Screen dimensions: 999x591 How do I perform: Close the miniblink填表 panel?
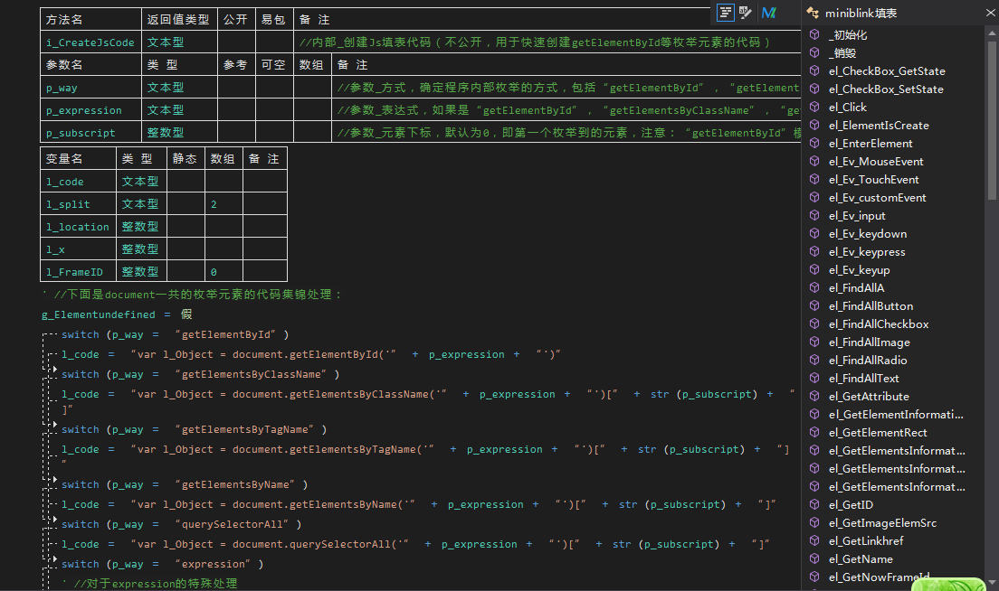[991, 13]
